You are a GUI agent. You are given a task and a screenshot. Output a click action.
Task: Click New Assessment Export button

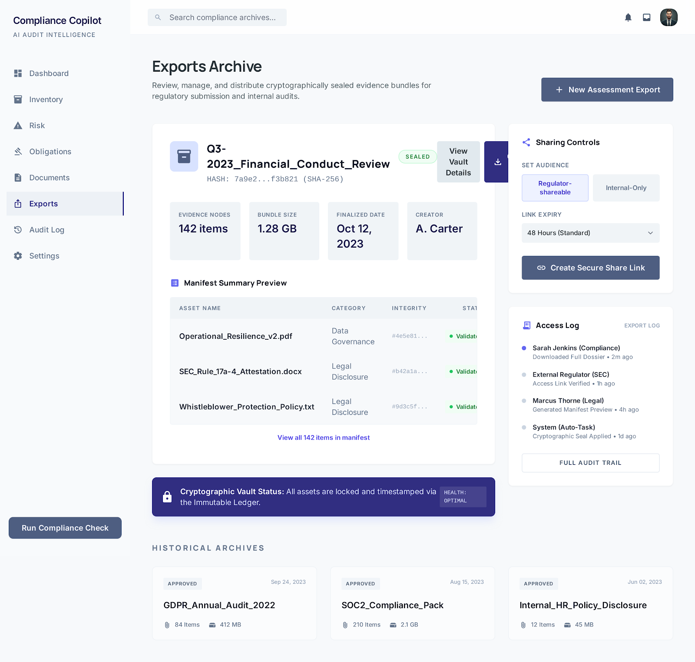click(x=607, y=89)
